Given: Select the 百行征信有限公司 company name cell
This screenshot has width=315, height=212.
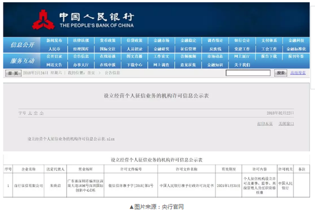Looking at the screenshot, I should (x=28, y=186).
